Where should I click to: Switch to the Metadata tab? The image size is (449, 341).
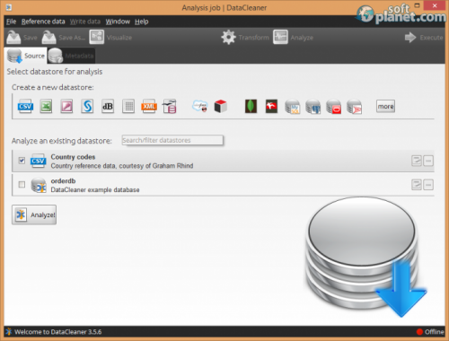tap(71, 56)
